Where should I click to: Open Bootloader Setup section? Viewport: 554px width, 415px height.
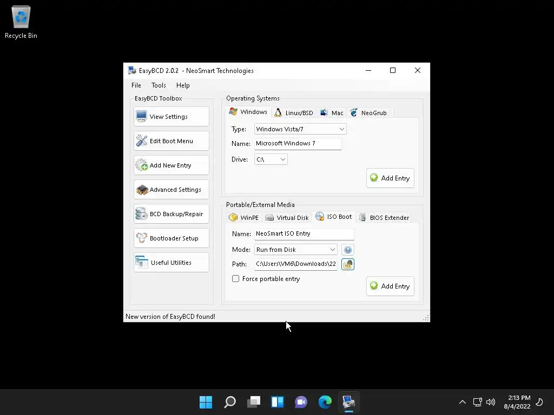tap(172, 238)
